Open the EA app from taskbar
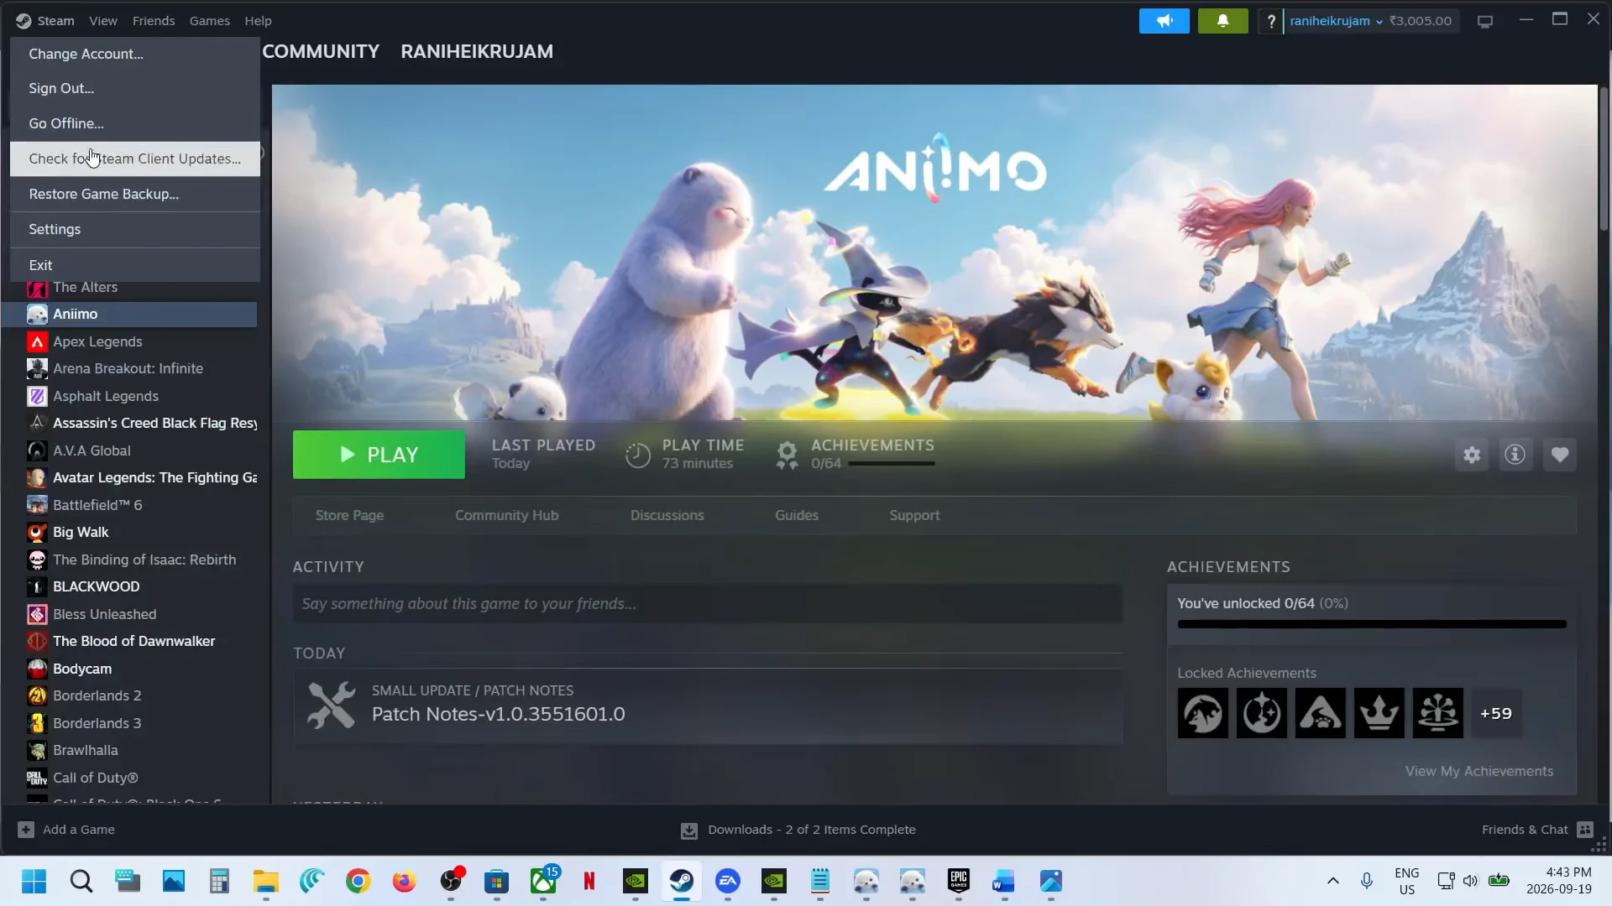The width and height of the screenshot is (1612, 906). (728, 882)
